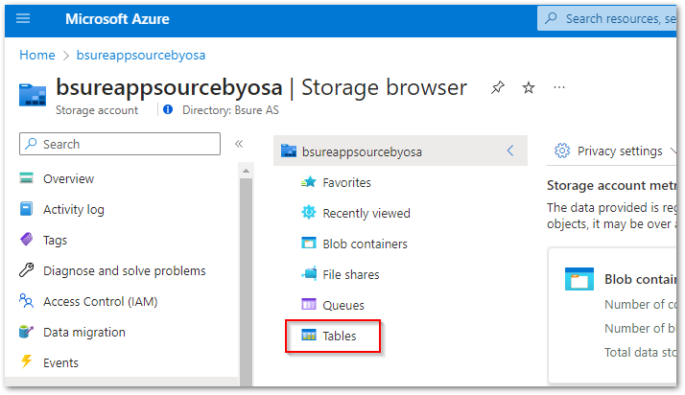
Task: Click the Tables icon in storage tree
Action: click(309, 336)
